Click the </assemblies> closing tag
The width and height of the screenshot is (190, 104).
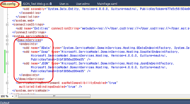click(x=30, y=13)
